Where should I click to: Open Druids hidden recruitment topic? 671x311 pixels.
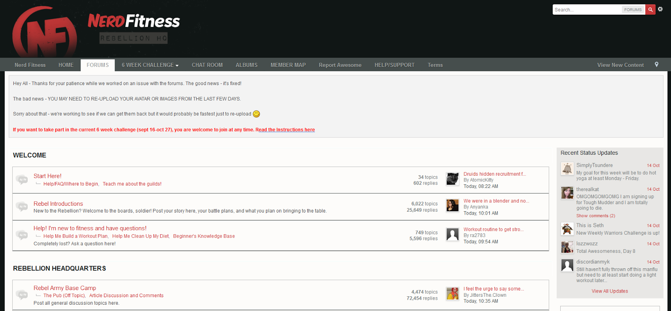click(x=495, y=174)
